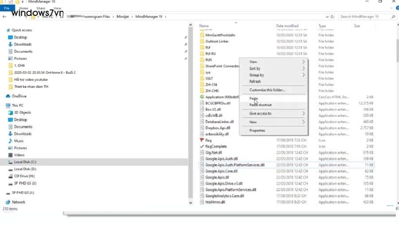The height and width of the screenshot is (226, 399).
Task: Select Network in navigation pane
Action: (19, 203)
